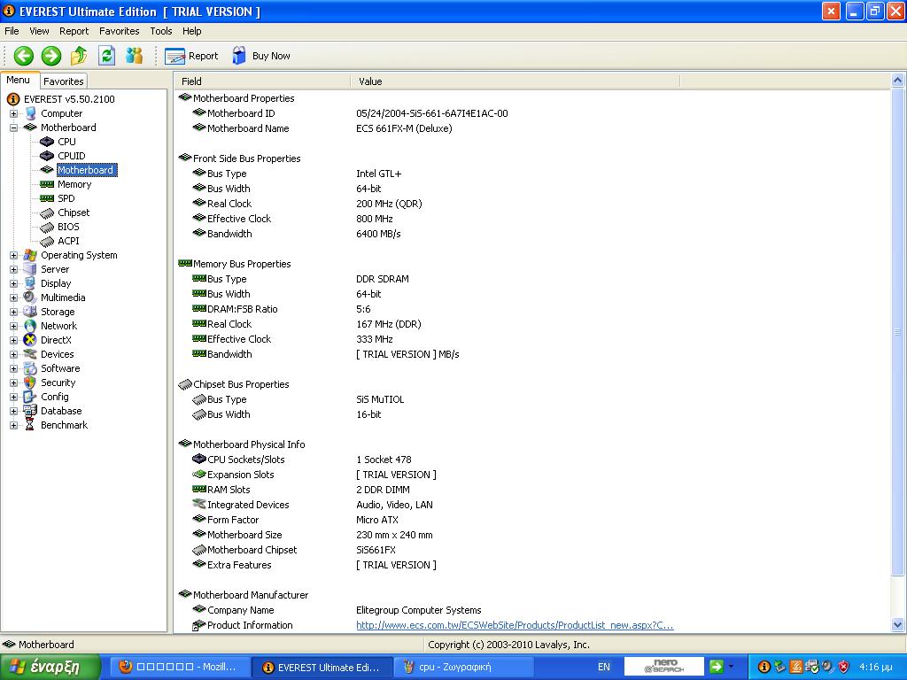Screen dimensions: 907x680
Task: Open the Report wizard from toolbar
Action: coord(191,56)
